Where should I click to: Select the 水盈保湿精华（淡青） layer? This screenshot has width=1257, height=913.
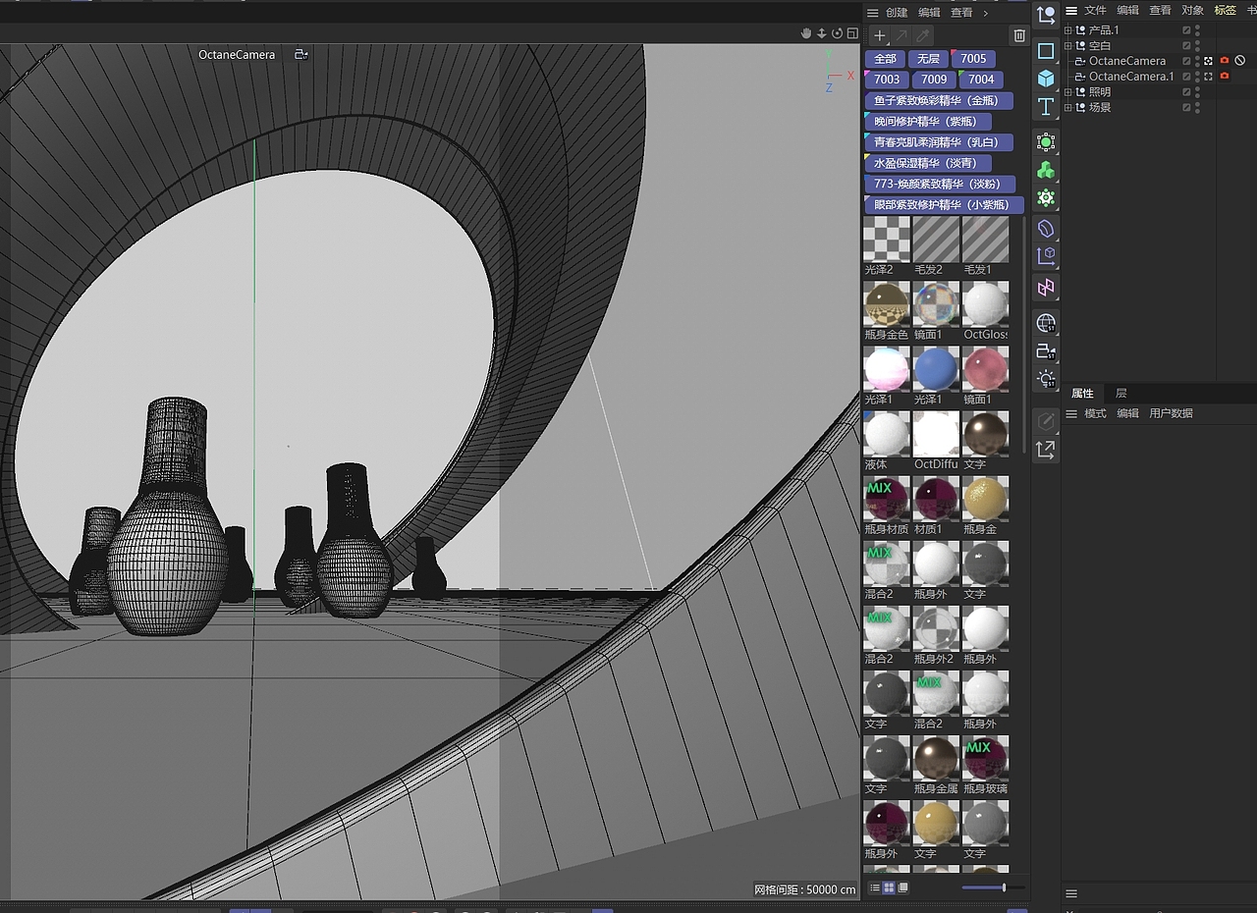927,163
